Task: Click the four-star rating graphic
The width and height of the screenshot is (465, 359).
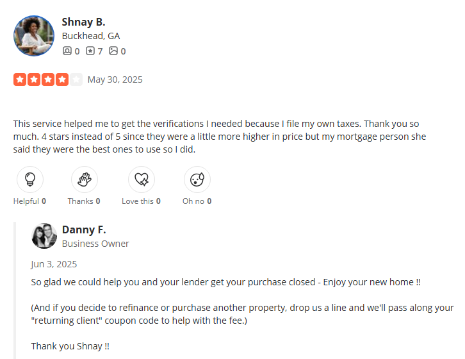Action: pyautogui.click(x=48, y=79)
